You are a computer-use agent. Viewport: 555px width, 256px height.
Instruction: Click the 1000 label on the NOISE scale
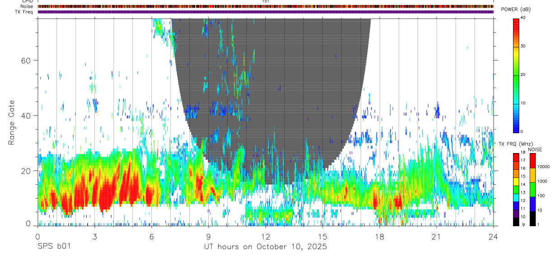click(541, 181)
